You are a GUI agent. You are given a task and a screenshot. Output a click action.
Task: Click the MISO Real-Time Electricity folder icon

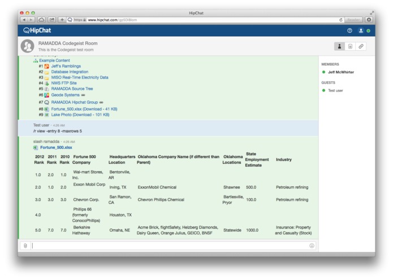pyautogui.click(x=46, y=78)
